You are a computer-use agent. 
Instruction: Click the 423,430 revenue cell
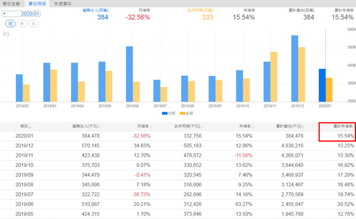pos(91,155)
